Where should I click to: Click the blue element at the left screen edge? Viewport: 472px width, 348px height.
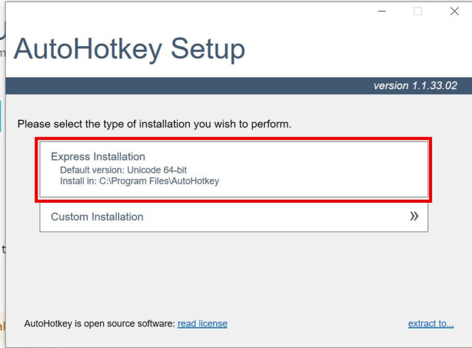(x=1, y=117)
